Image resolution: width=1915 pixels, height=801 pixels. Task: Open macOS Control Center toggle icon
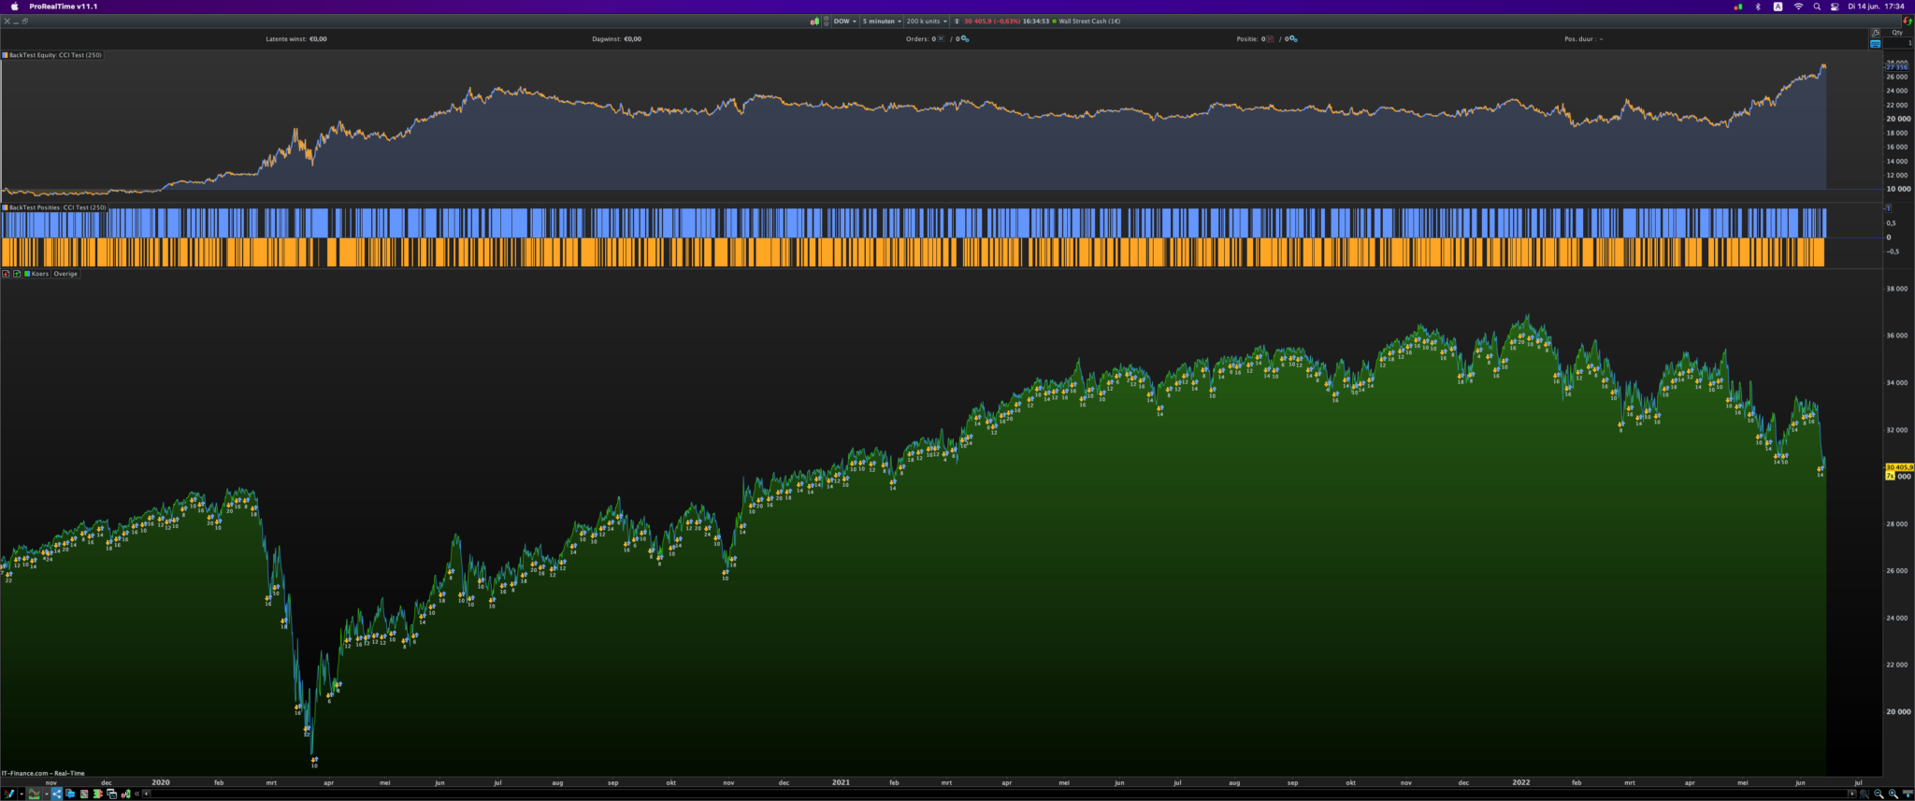pyautogui.click(x=1835, y=7)
